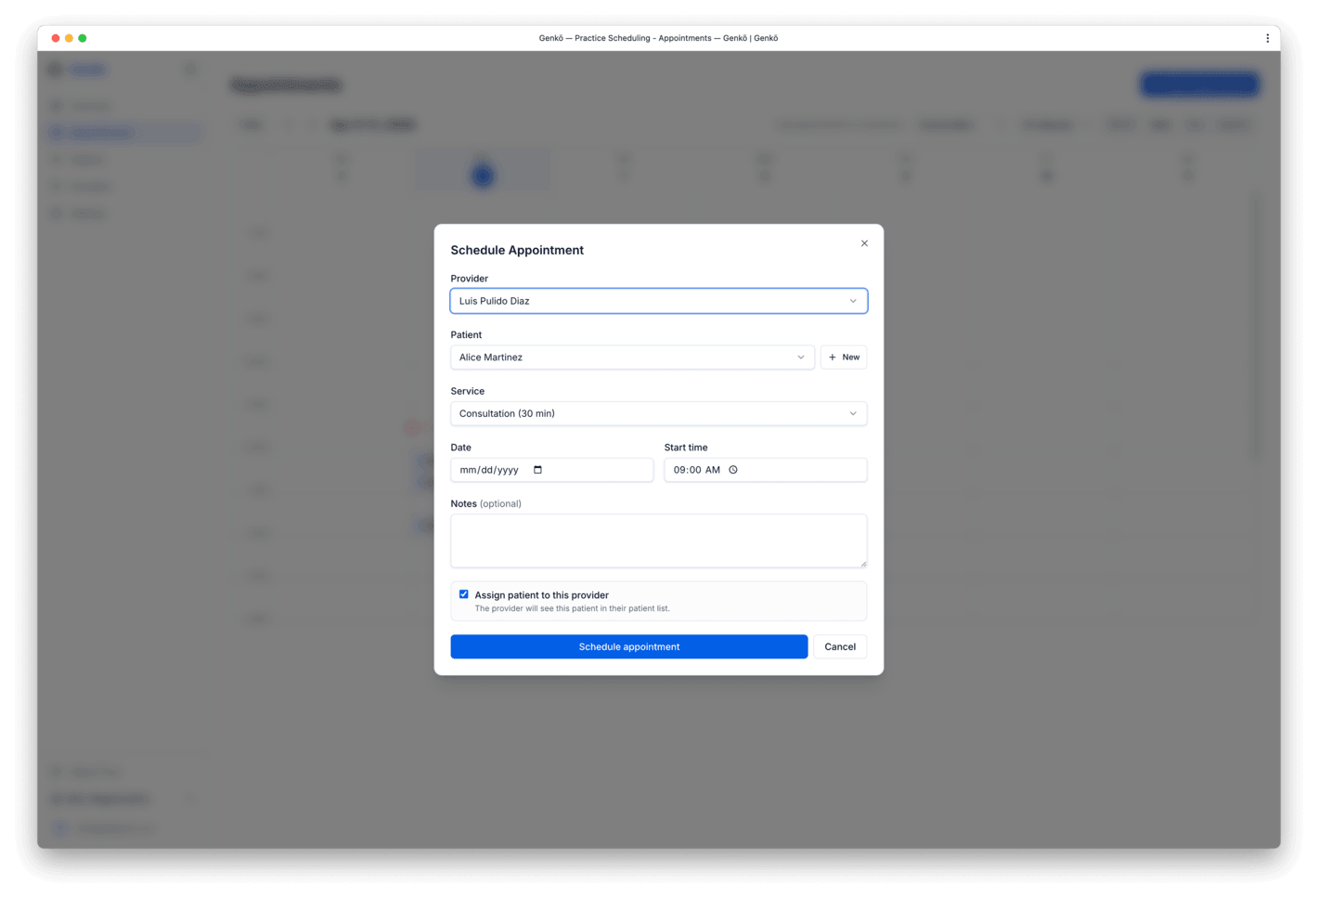Click the three-dot menu in the window title bar

coord(1268,37)
